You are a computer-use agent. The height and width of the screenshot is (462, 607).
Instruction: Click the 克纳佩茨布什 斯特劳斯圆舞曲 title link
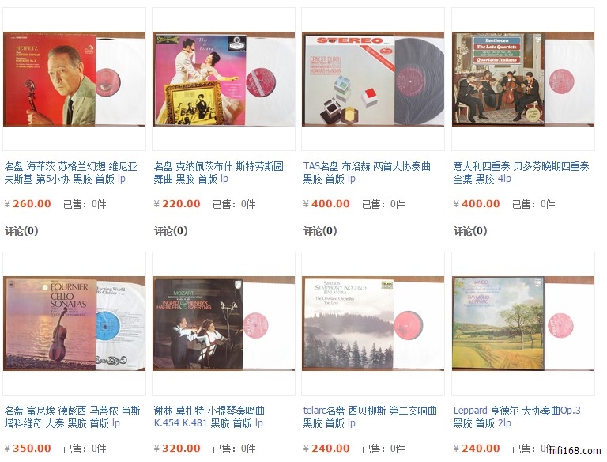(219, 172)
